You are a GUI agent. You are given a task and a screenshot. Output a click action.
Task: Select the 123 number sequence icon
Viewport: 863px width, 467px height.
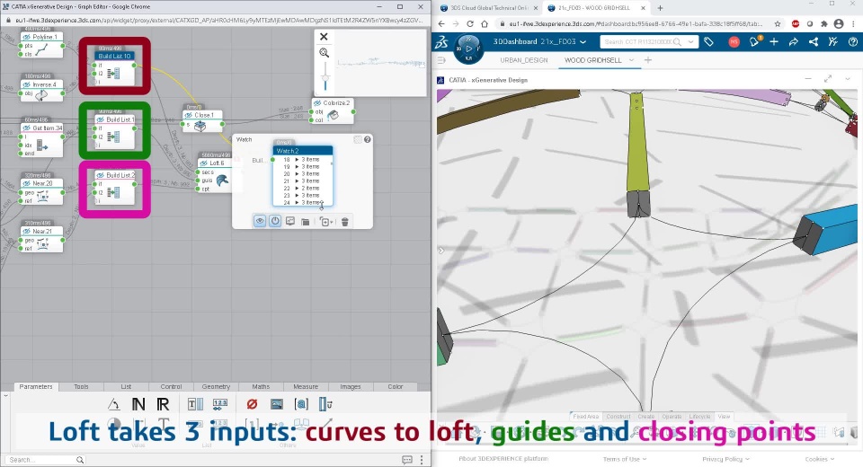[x=220, y=405]
